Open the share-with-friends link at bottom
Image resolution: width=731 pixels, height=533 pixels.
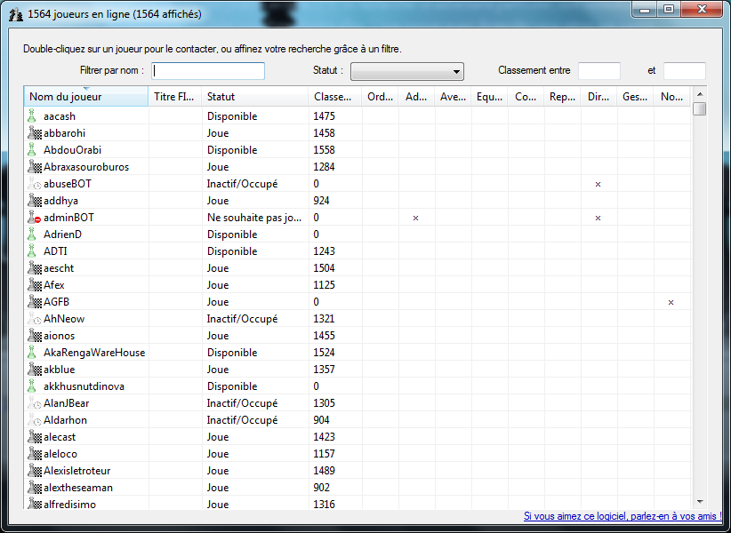623,516
